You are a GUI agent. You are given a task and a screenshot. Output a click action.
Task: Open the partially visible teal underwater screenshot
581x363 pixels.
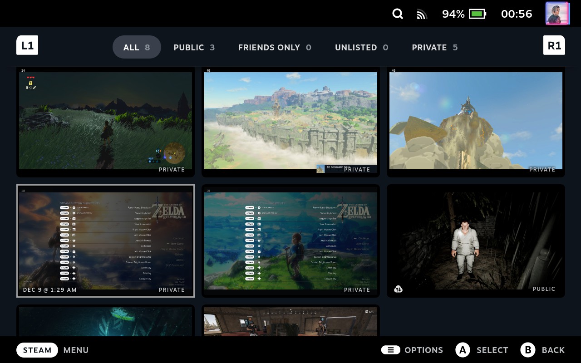(105, 321)
